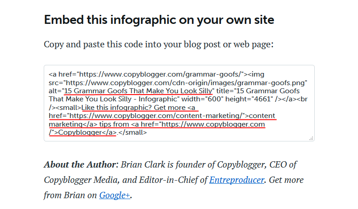Open the Entreproducer link
Screen dimensions: 358x209
(x=236, y=180)
